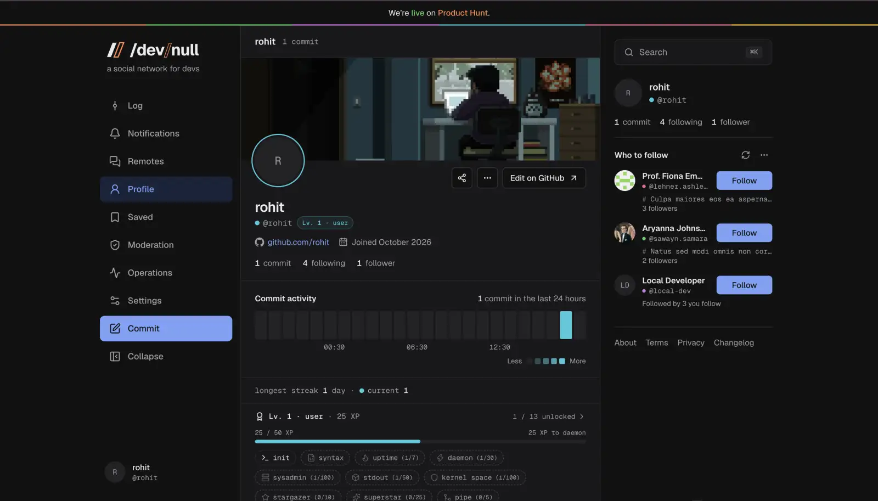Open the Privacy footer link
Viewport: 878px width, 501px height.
(691, 342)
